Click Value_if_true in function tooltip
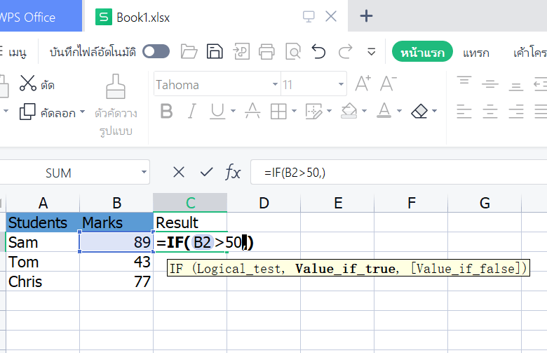547x353 pixels. coord(345,269)
